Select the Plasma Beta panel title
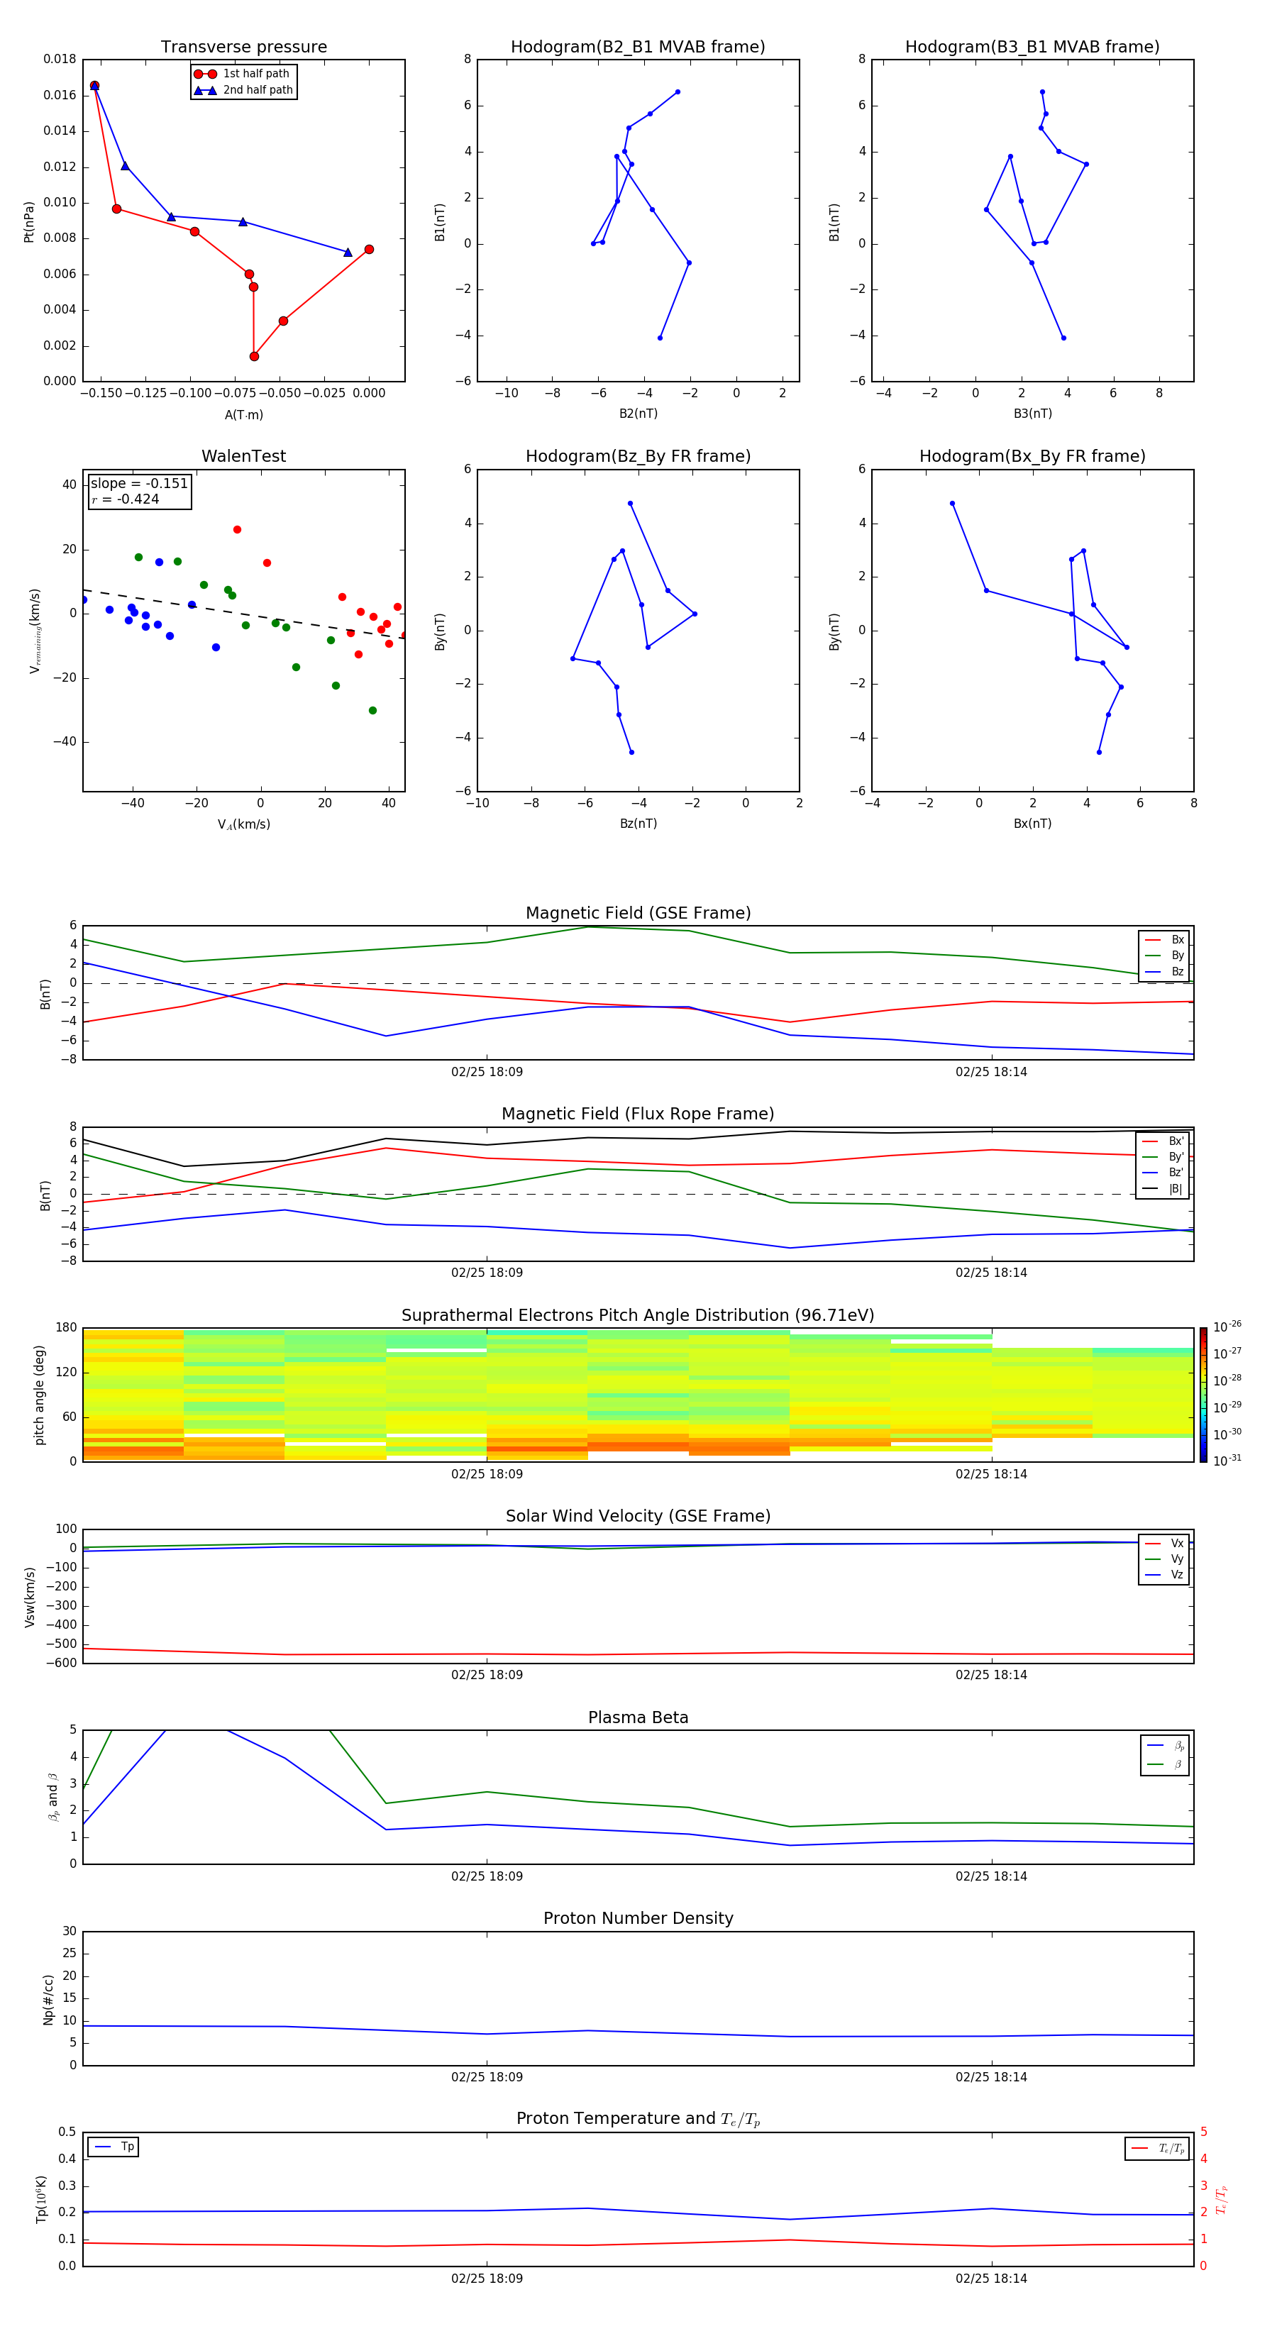The width and height of the screenshot is (1277, 2341). click(638, 1717)
